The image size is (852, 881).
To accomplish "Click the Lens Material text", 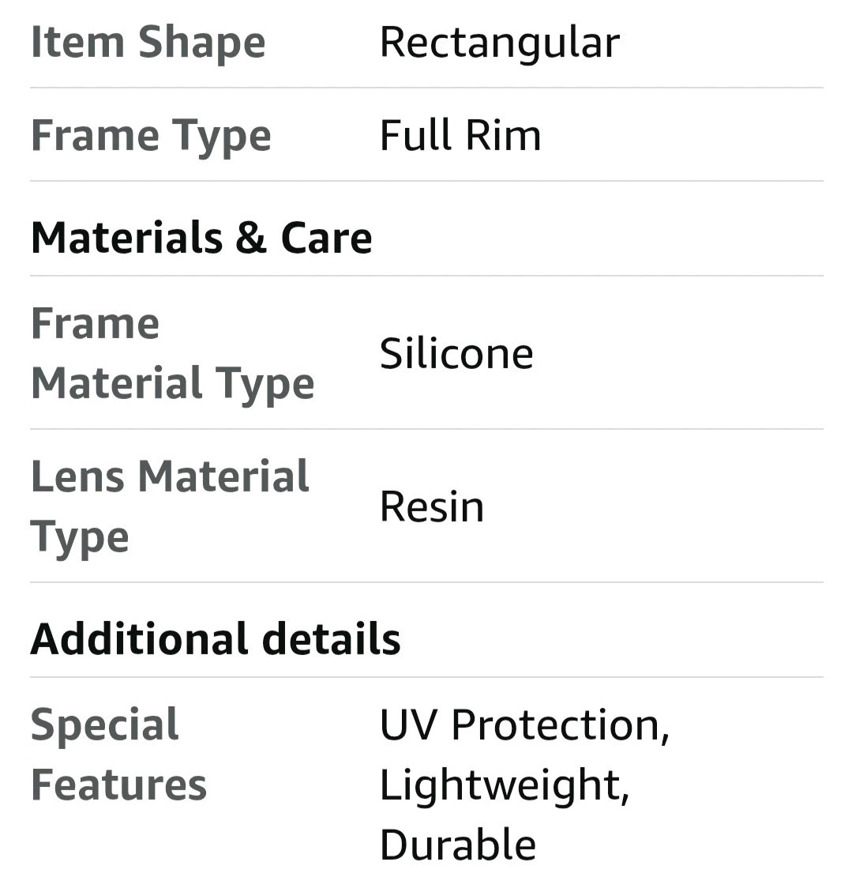I will coord(170,476).
